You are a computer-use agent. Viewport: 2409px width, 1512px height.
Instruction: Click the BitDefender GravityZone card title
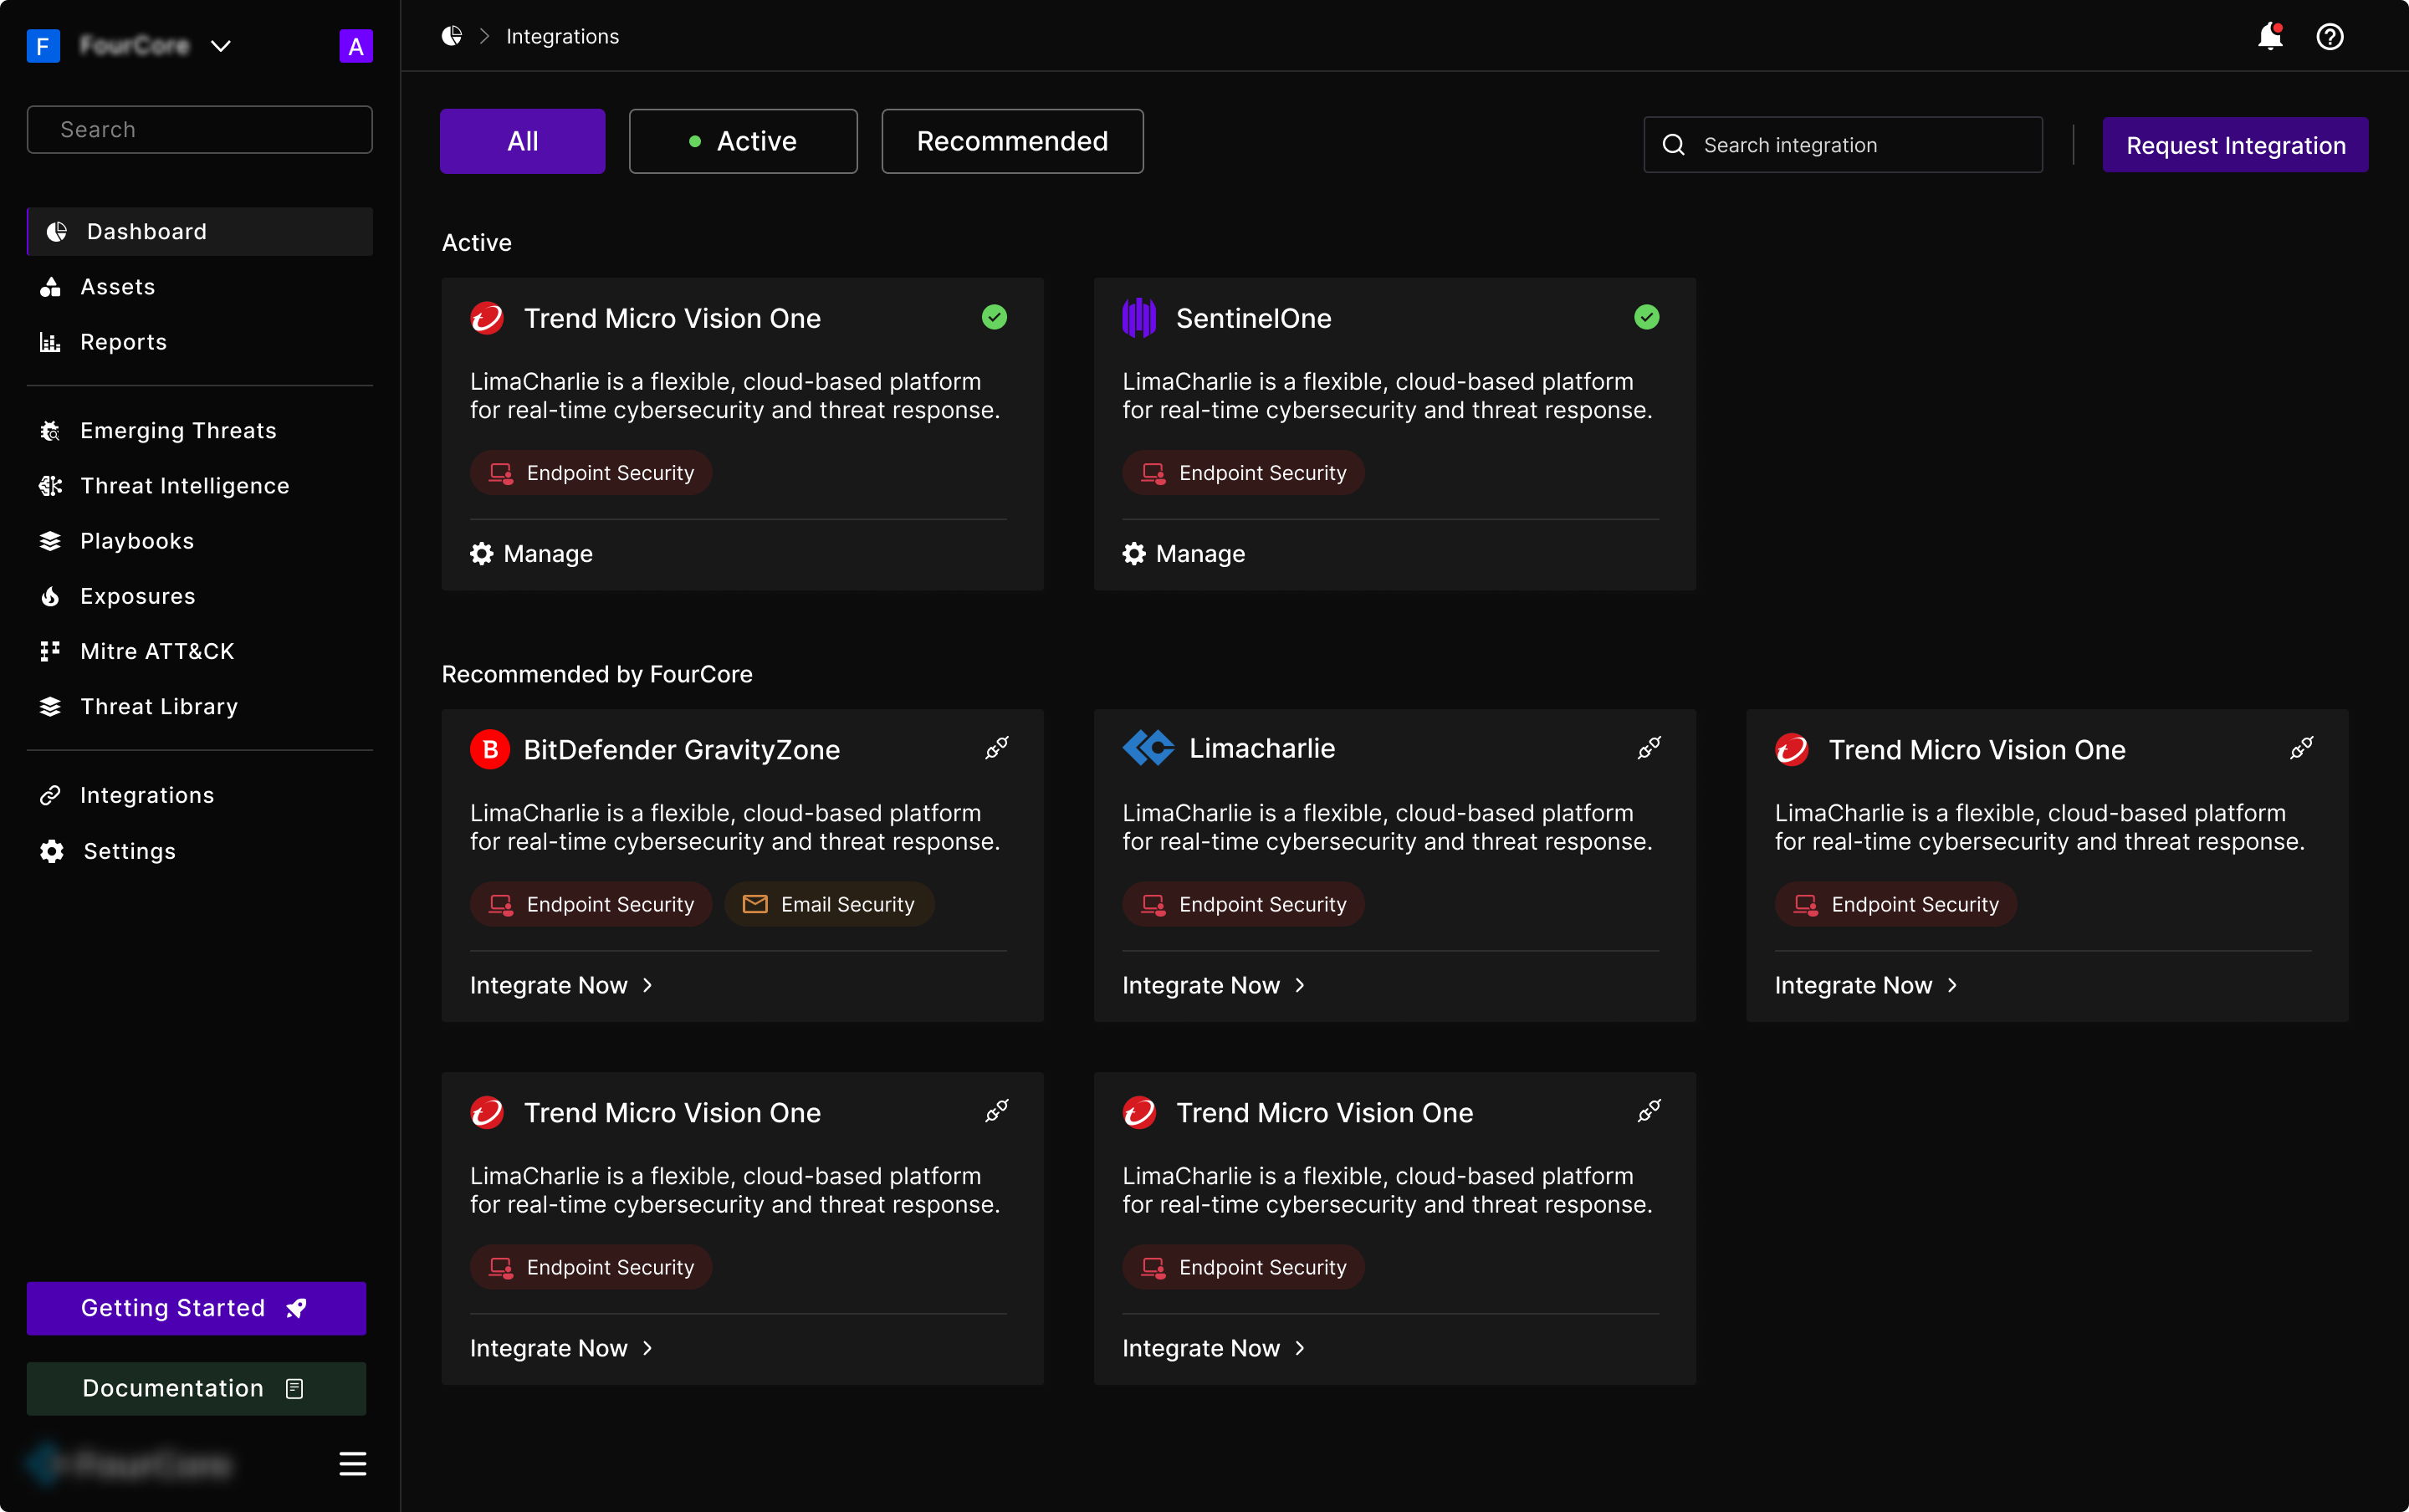click(681, 750)
